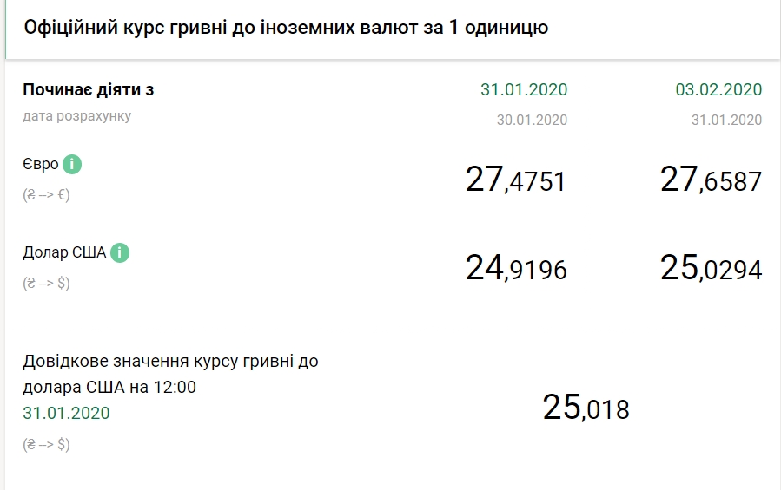Click the (₴ --> $) text under Долар США
The image size is (781, 490).
coord(46,284)
